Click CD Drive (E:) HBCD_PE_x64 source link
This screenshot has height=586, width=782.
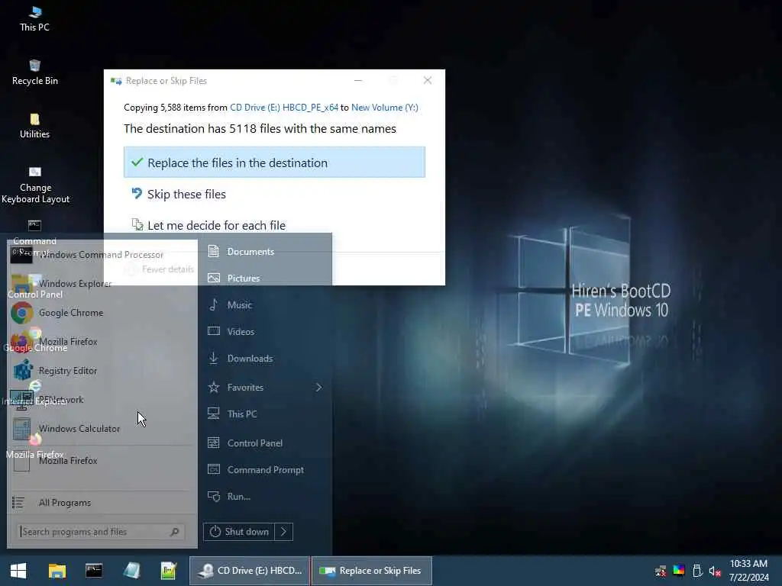(x=284, y=108)
